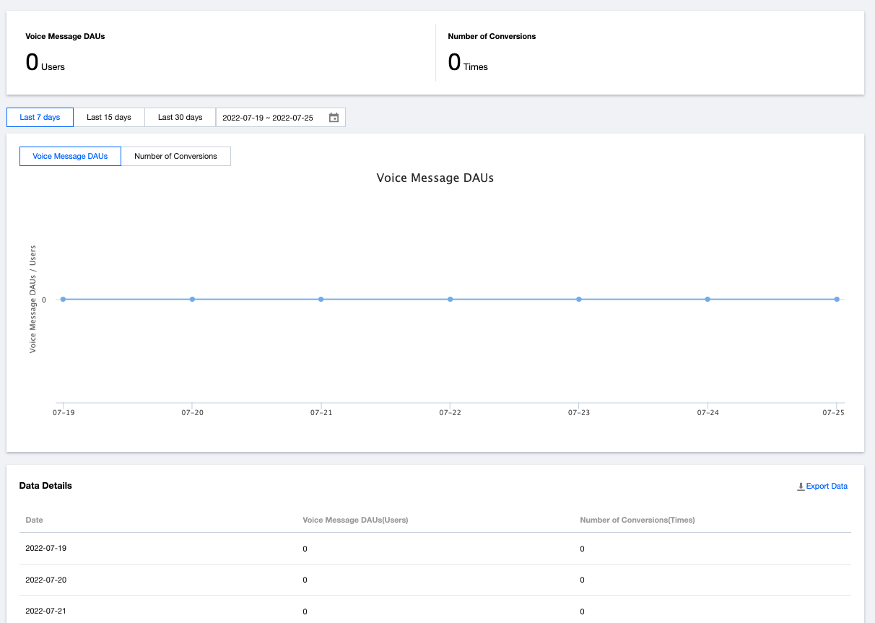Switch chart to Number of Conversions tab
Viewport: 875px width, 623px height.
(x=175, y=156)
